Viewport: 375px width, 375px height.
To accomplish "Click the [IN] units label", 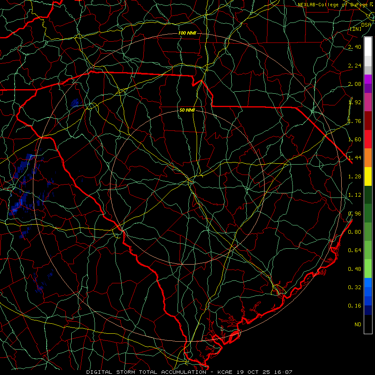I will [356, 29].
